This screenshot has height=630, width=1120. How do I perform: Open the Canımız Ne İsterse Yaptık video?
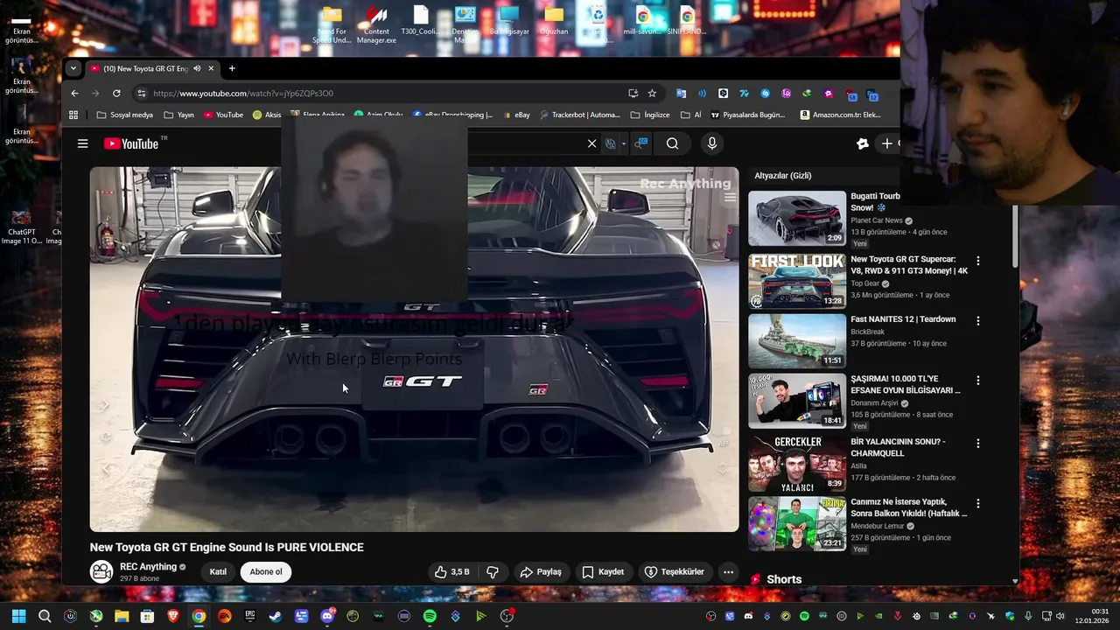coord(797,524)
